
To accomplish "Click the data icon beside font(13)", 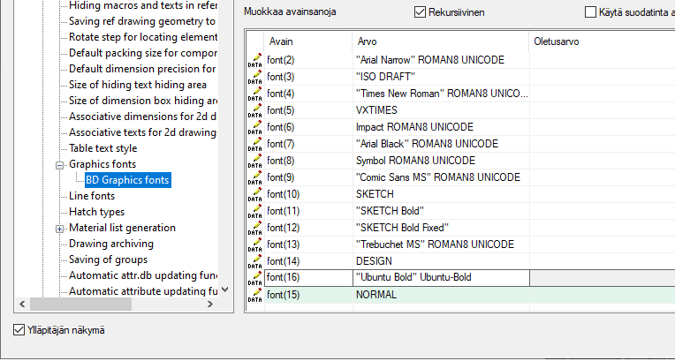I will (x=254, y=244).
